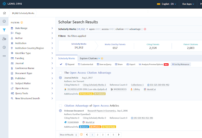Open New Structured Search
The image size is (202, 138).
point(32,98)
